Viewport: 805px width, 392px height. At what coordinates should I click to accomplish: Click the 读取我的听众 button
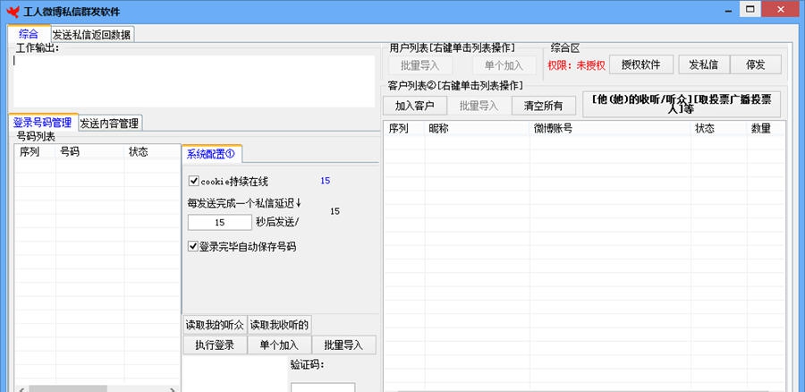(x=214, y=324)
